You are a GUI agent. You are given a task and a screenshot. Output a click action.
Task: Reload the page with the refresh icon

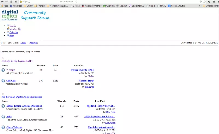tap(11, 2)
